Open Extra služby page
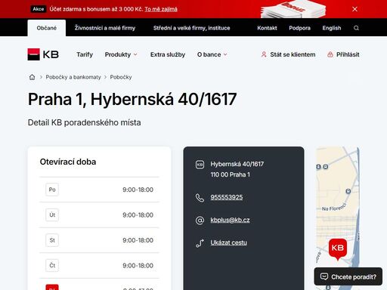The width and height of the screenshot is (387, 290). (x=168, y=54)
